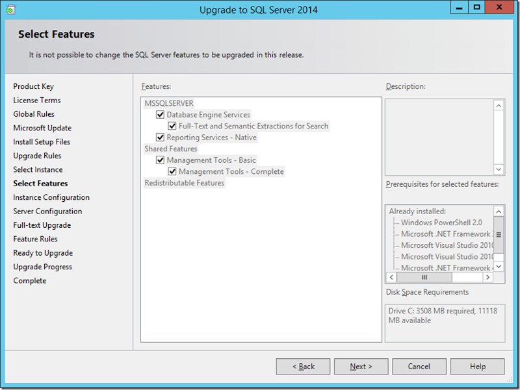The width and height of the screenshot is (520, 390).
Task: Select License Terms step in sidebar
Action: [37, 100]
